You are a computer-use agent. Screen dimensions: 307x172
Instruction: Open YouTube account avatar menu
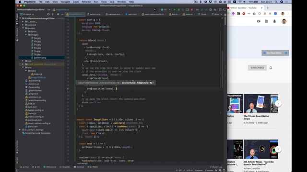[x=284, y=21]
